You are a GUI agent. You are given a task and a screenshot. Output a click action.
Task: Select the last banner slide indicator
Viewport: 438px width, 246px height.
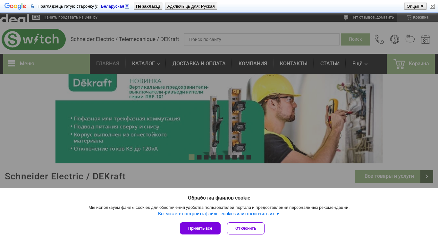pos(248,157)
